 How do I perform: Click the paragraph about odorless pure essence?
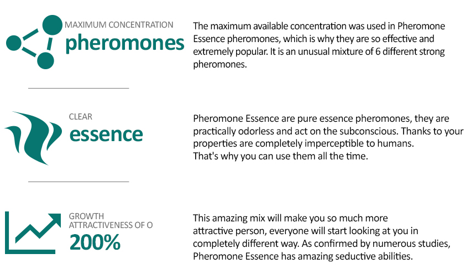pyautogui.click(x=328, y=137)
